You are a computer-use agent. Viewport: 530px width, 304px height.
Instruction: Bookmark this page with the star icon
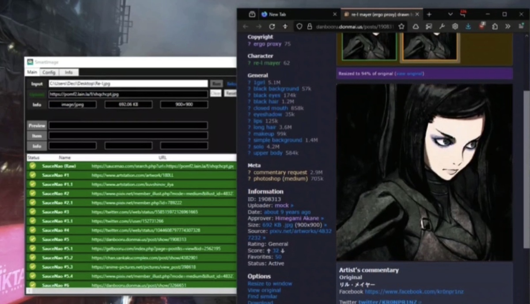click(401, 27)
